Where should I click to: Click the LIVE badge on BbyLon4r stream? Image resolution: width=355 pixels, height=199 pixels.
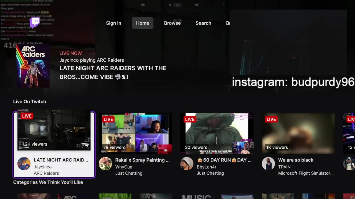(190, 119)
